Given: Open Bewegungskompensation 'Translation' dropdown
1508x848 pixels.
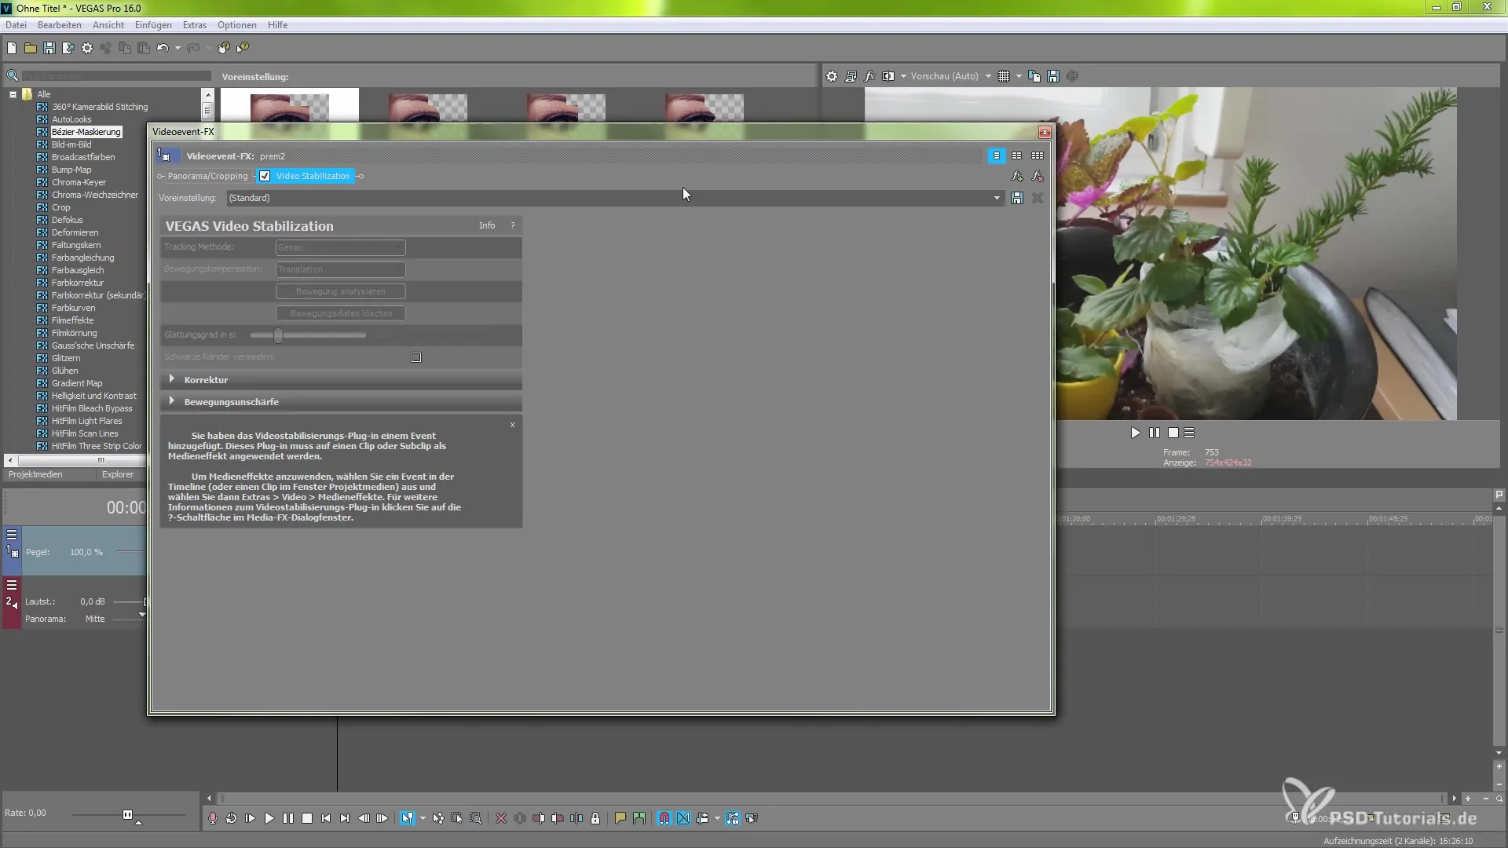Looking at the screenshot, I should tap(340, 269).
